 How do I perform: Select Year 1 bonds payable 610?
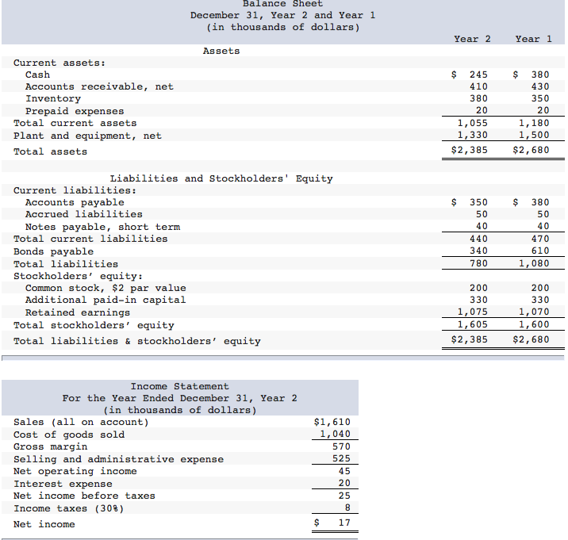click(540, 251)
